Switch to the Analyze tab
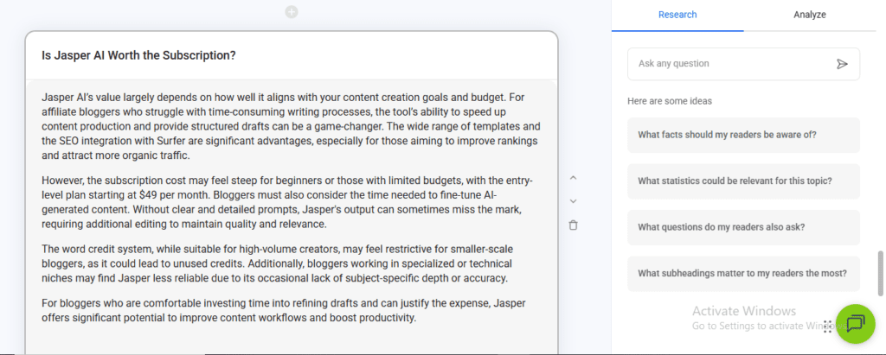Screen dimensions: 886x355 [x=809, y=16]
